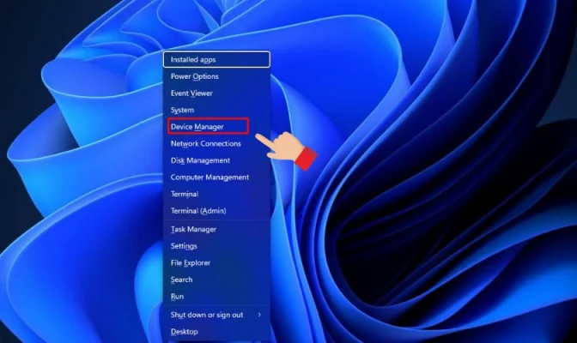
Task: Click Shut down or sign out
Action: pos(206,315)
